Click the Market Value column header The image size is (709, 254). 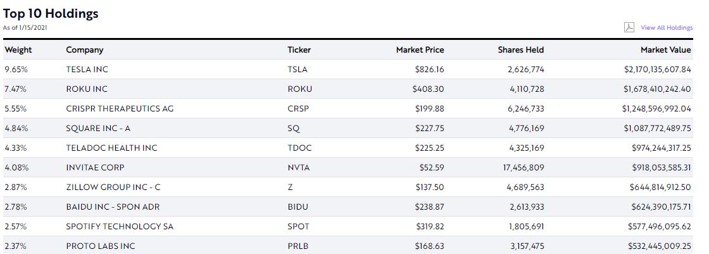click(665, 50)
